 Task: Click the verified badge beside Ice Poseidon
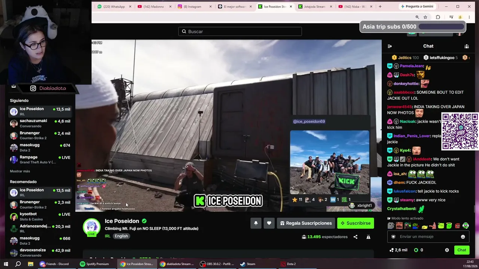point(144,221)
